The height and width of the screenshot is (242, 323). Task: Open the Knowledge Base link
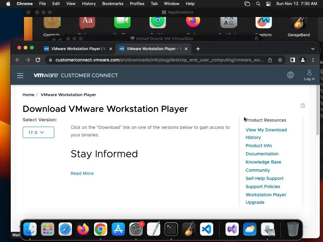(x=263, y=162)
